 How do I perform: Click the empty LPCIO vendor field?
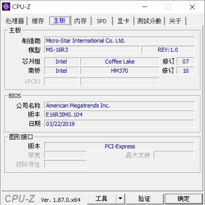[x=62, y=81]
